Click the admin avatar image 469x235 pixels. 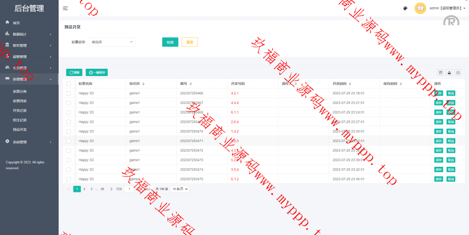pyautogui.click(x=420, y=8)
